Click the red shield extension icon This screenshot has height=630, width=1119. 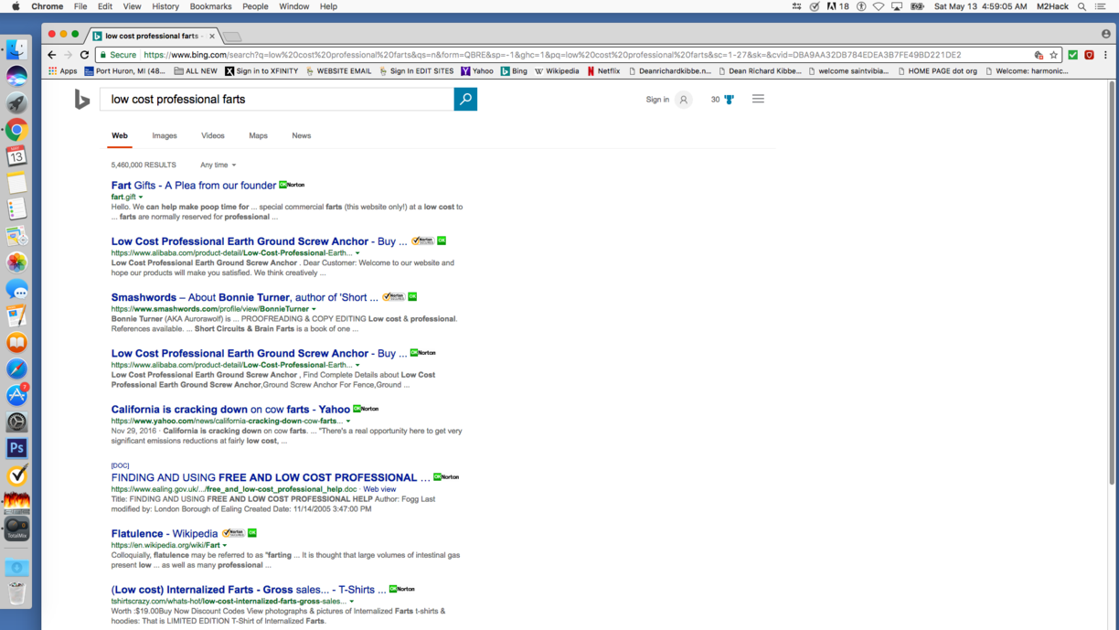pyautogui.click(x=1089, y=55)
